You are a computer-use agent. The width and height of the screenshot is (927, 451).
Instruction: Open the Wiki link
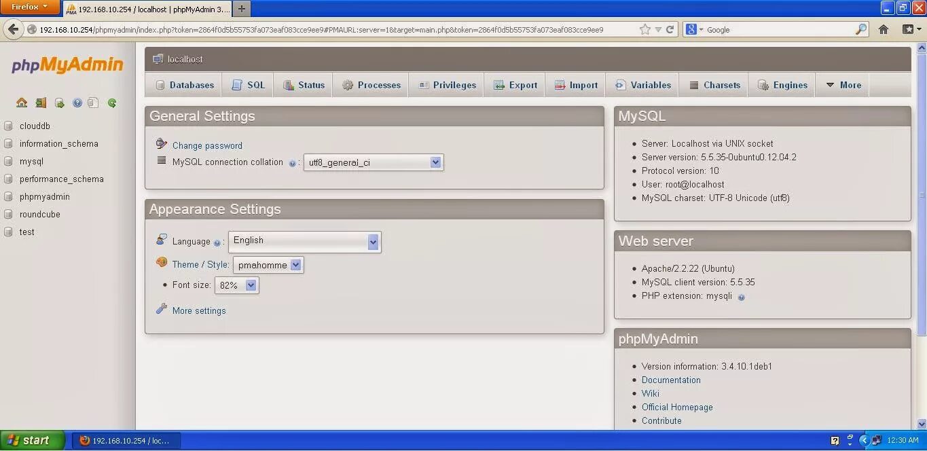[651, 393]
